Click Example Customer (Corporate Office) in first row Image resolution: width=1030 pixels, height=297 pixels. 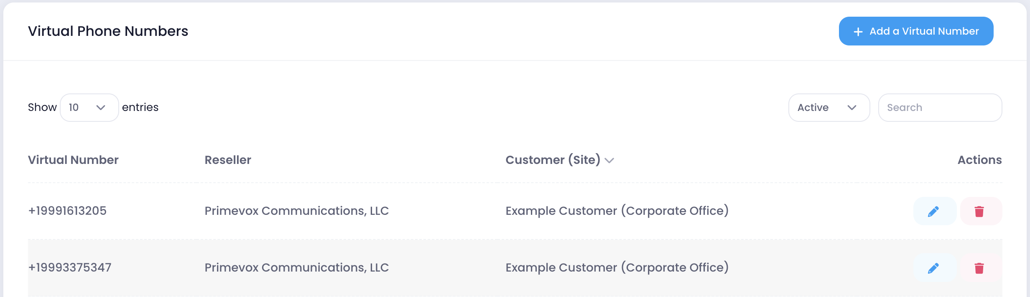coord(617,211)
